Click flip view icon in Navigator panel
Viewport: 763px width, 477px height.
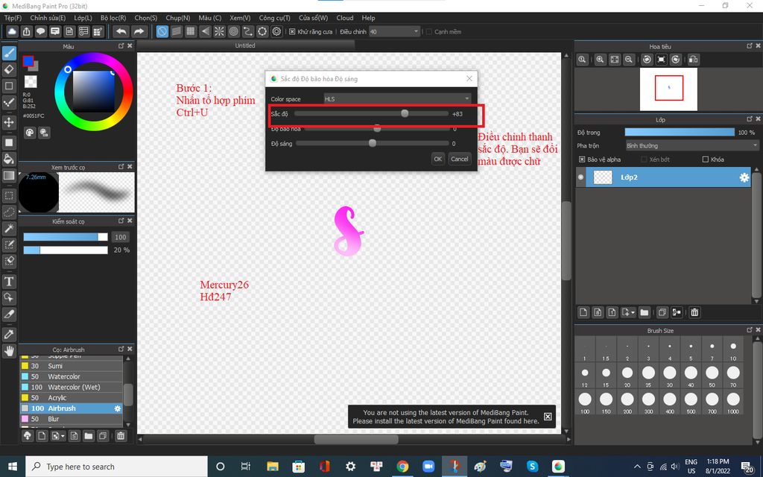[x=693, y=60]
